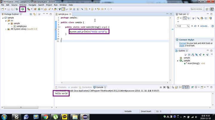Toggle Categorized view in Task List
Screen dimensions: 215x120
[185, 18]
